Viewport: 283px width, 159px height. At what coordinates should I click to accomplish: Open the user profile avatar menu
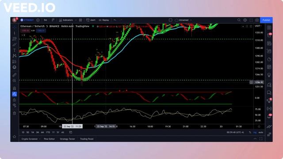pos(15,20)
